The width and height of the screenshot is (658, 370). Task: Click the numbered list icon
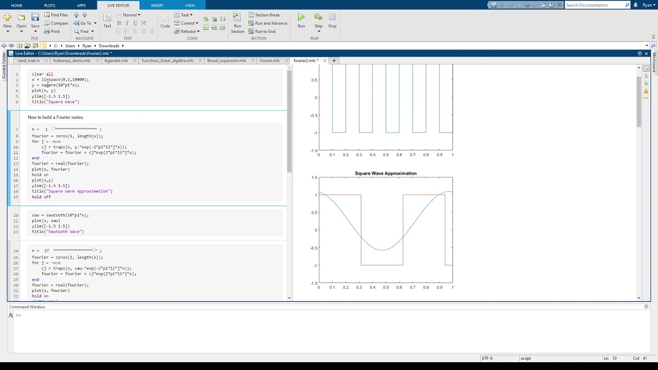127,31
